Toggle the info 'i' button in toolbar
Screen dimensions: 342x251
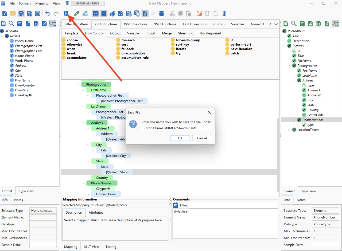tap(104, 13)
